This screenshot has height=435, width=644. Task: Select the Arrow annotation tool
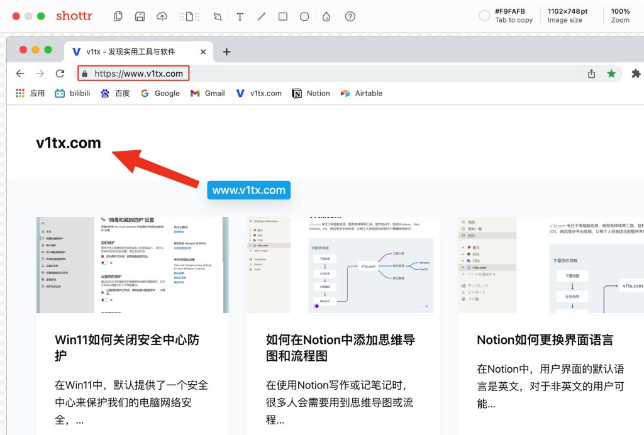coord(218,16)
